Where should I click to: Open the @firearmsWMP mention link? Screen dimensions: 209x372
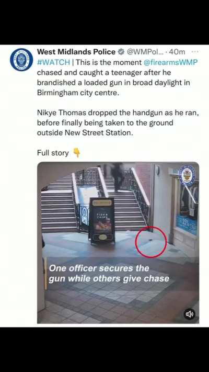(171, 62)
